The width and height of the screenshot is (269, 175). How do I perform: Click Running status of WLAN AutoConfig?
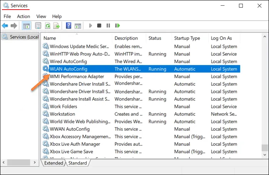click(x=157, y=69)
